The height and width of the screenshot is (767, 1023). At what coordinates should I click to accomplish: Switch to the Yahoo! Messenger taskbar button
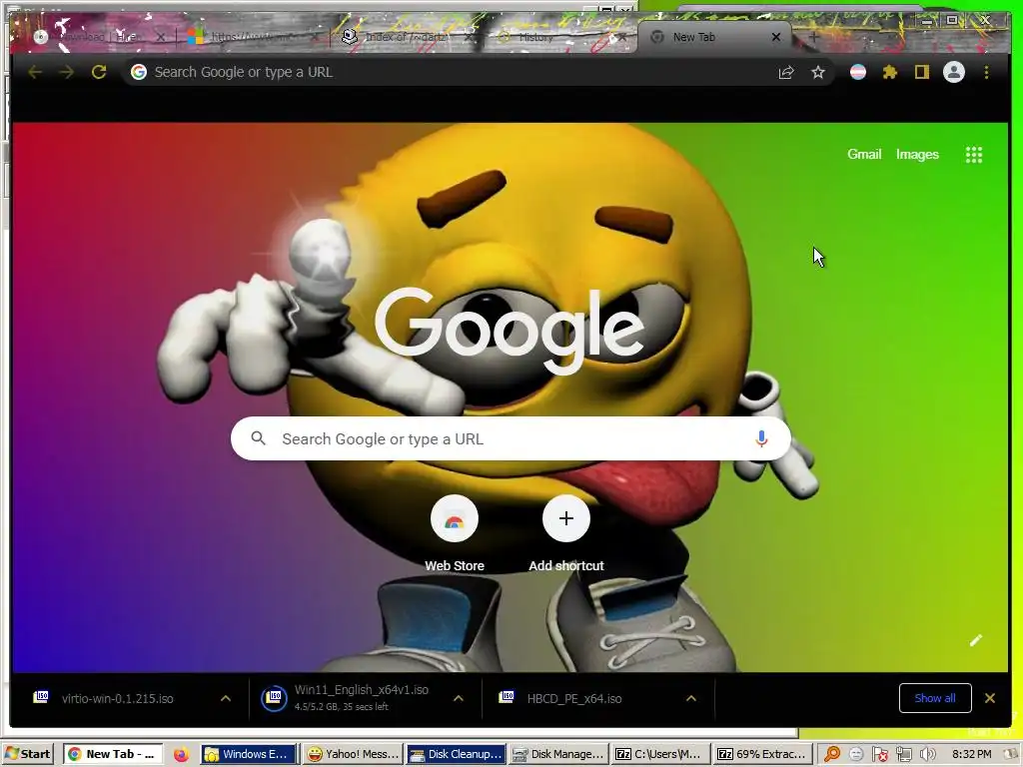(353, 754)
